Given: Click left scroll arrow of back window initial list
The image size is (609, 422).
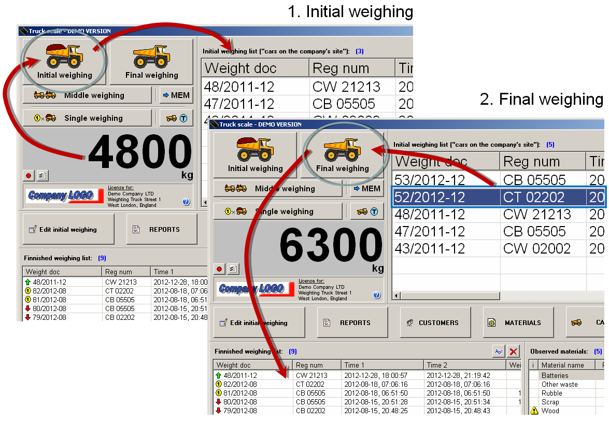Looking at the screenshot, I should coord(205,203).
